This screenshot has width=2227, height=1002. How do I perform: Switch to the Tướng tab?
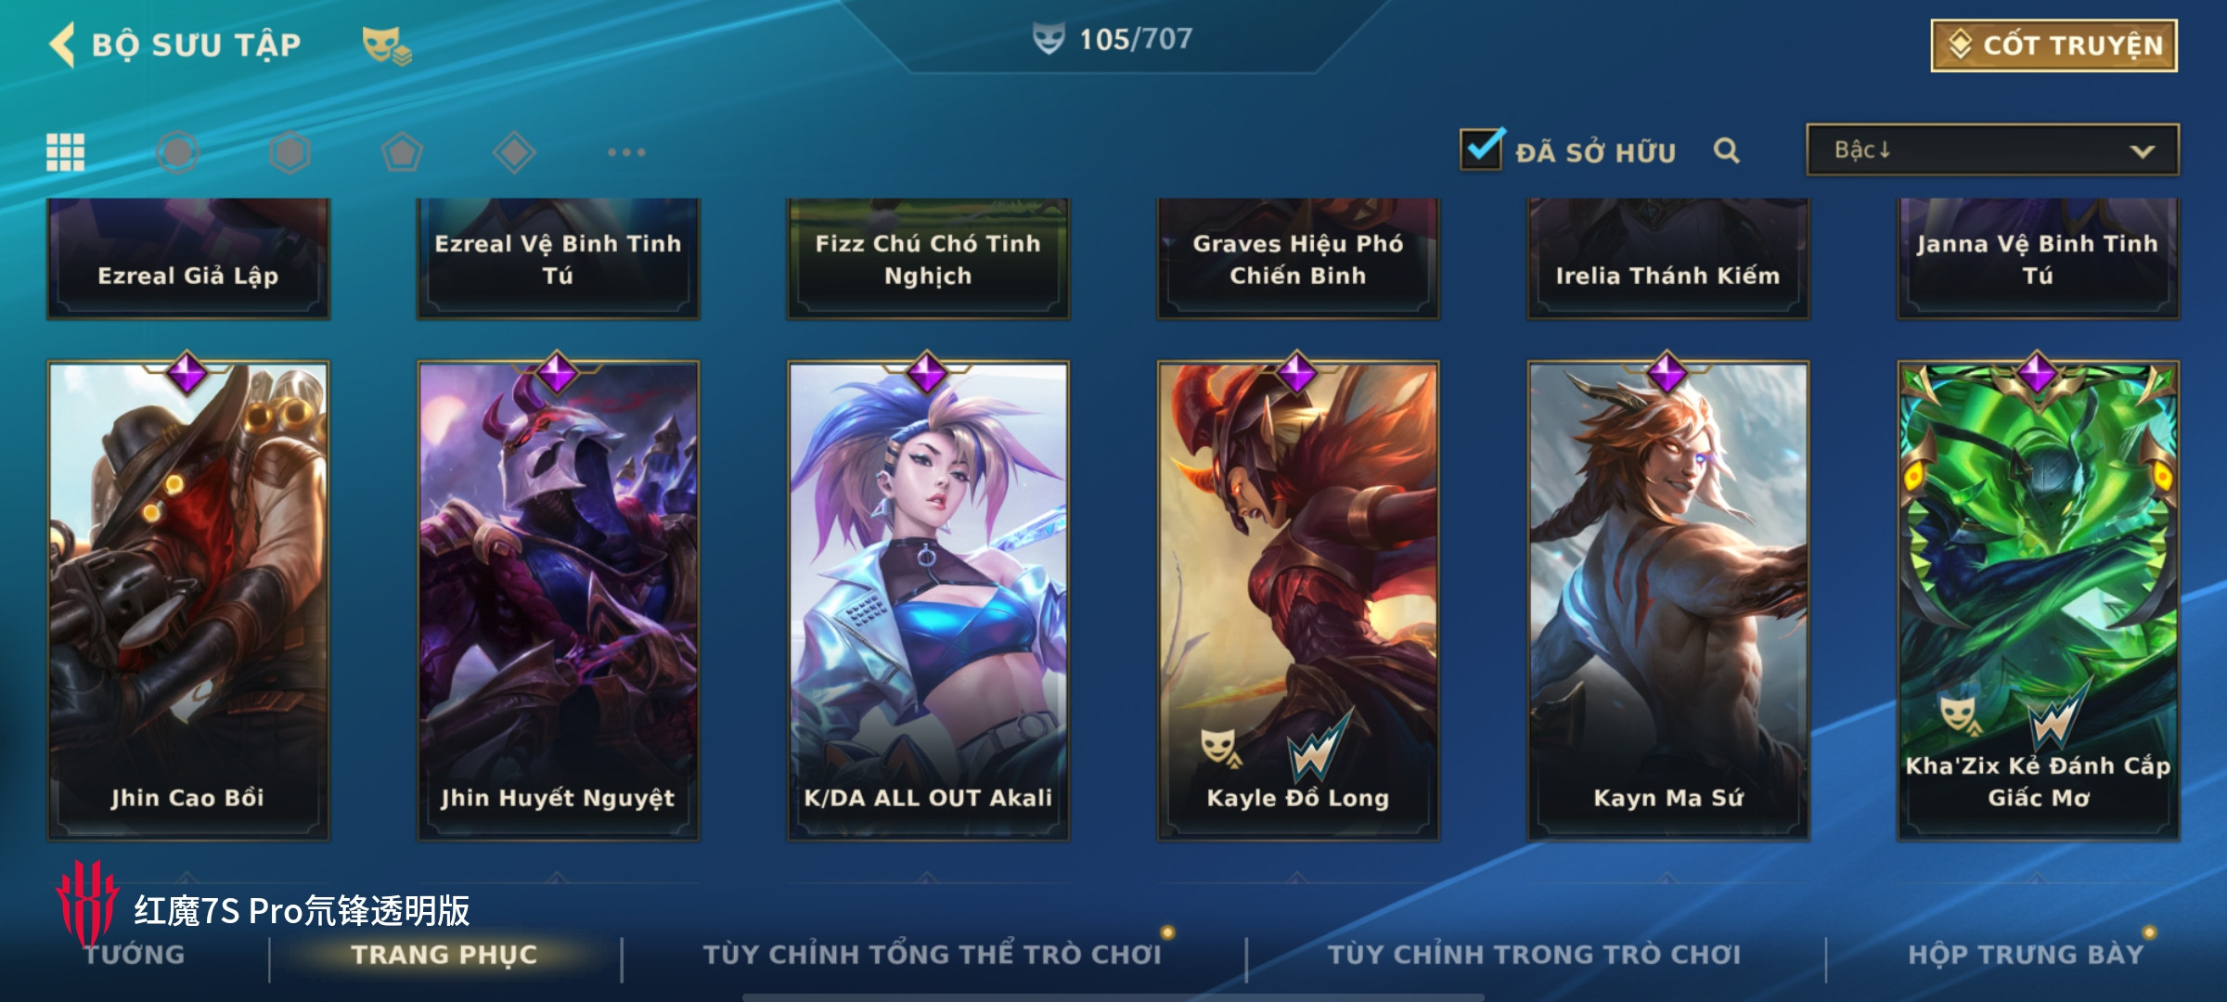point(135,954)
